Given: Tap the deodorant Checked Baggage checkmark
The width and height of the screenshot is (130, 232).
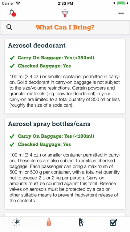Looking at the screenshot, I should tap(12, 66).
